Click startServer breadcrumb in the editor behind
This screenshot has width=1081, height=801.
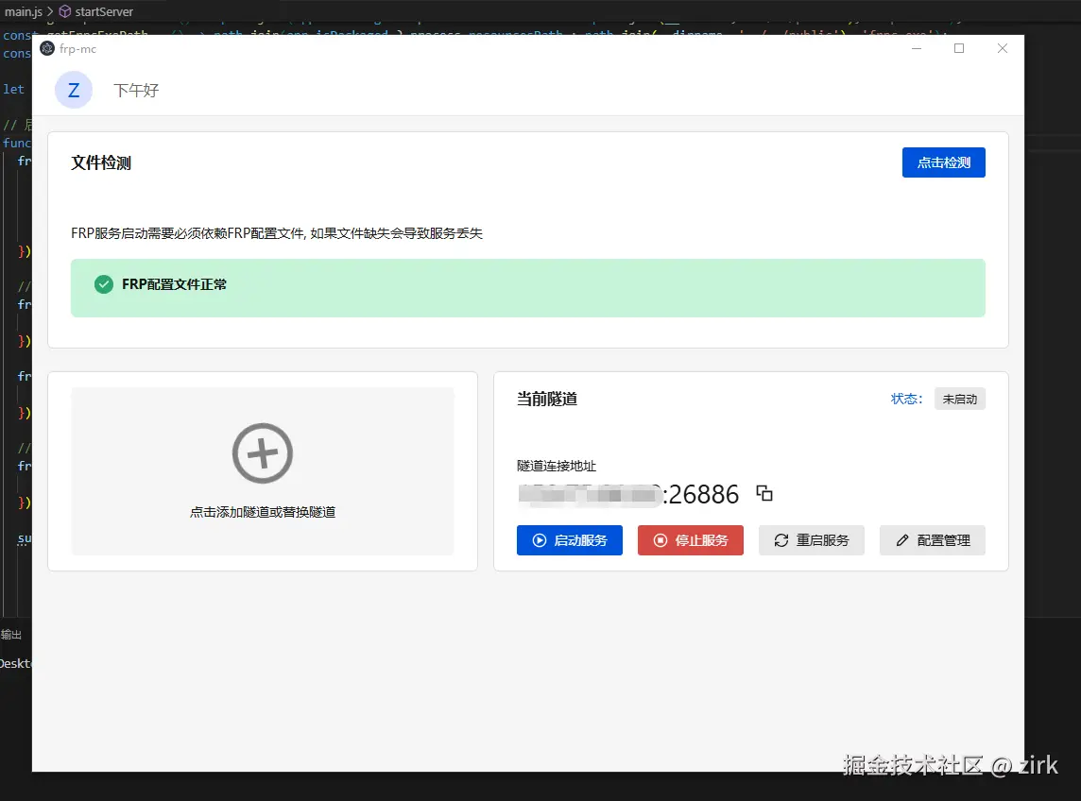[x=104, y=11]
